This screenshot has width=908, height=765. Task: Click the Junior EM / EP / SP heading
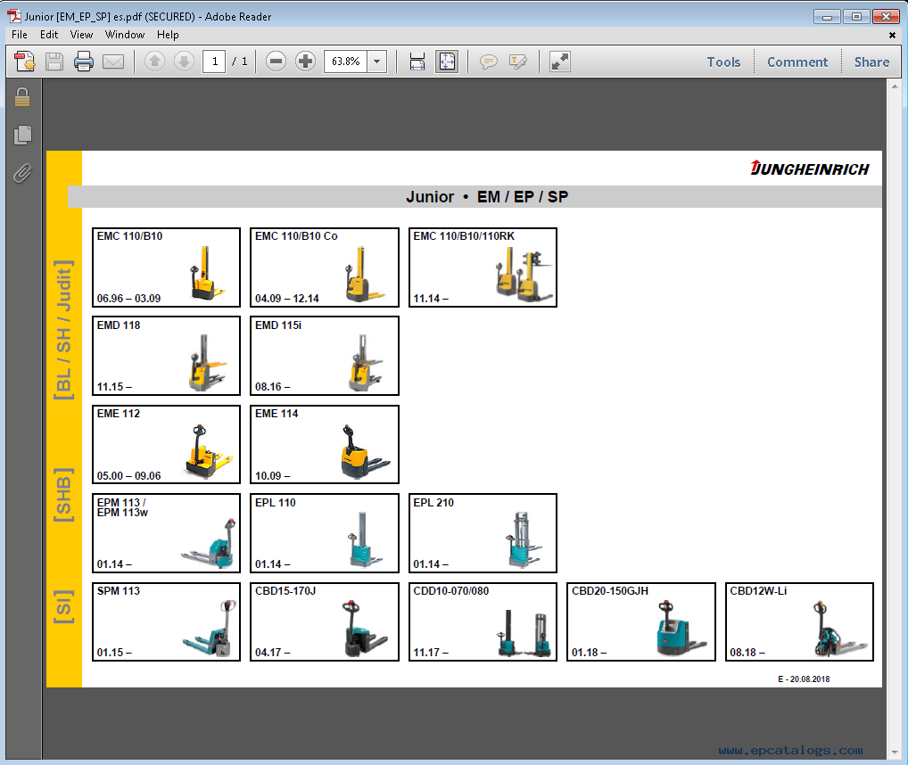click(487, 197)
